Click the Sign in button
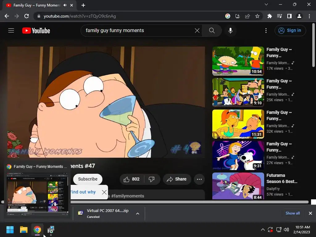 pyautogui.click(x=290, y=31)
